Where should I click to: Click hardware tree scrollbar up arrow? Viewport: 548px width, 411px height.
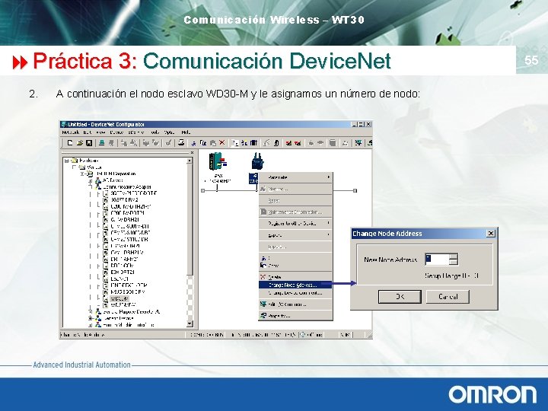tap(190, 161)
